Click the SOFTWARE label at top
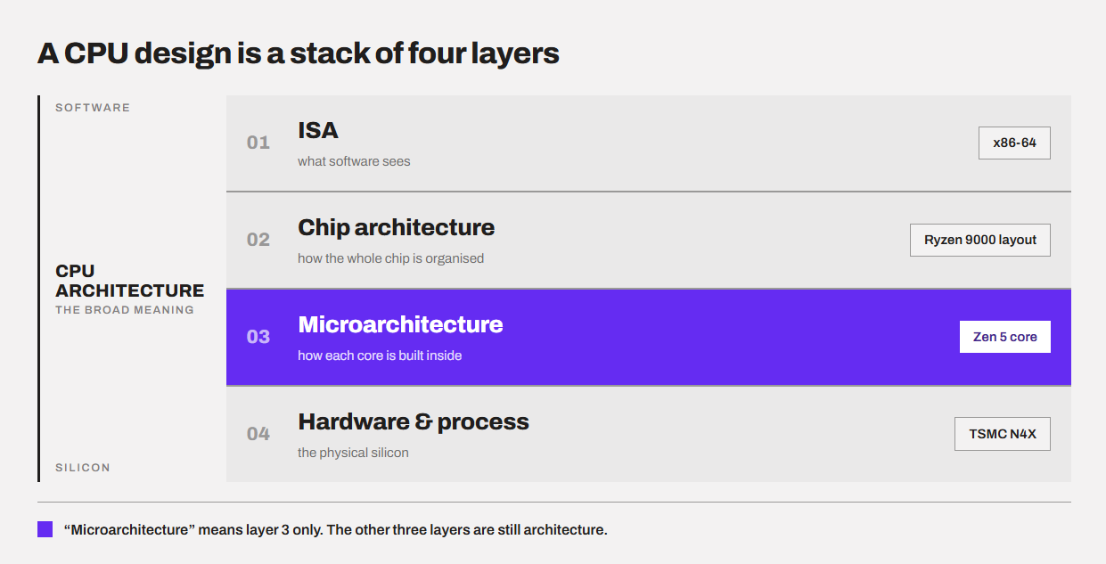 point(93,108)
